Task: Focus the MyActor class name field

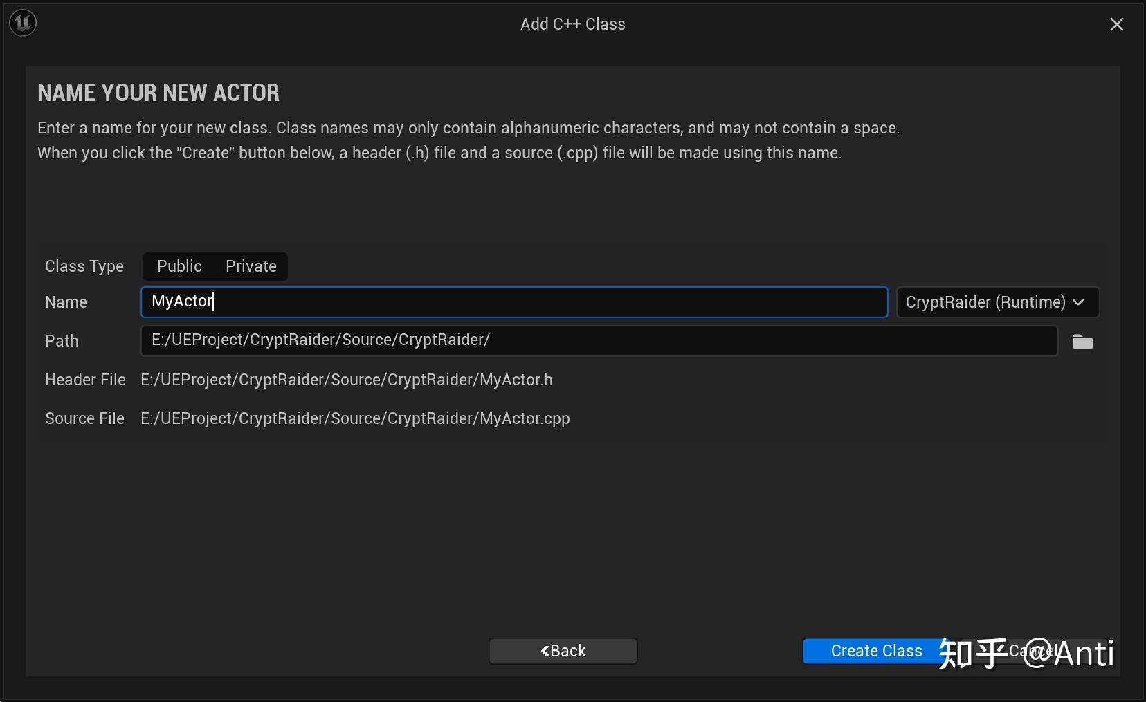Action: pyautogui.click(x=514, y=302)
